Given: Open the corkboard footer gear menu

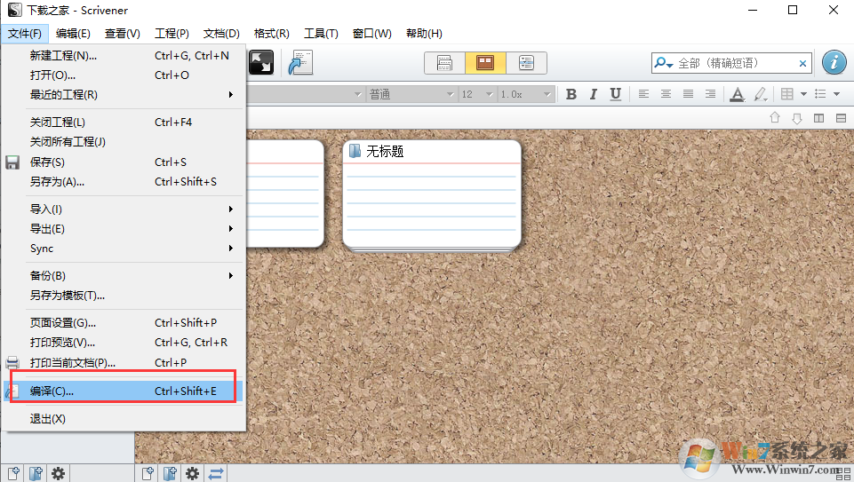Looking at the screenshot, I should coord(192,473).
